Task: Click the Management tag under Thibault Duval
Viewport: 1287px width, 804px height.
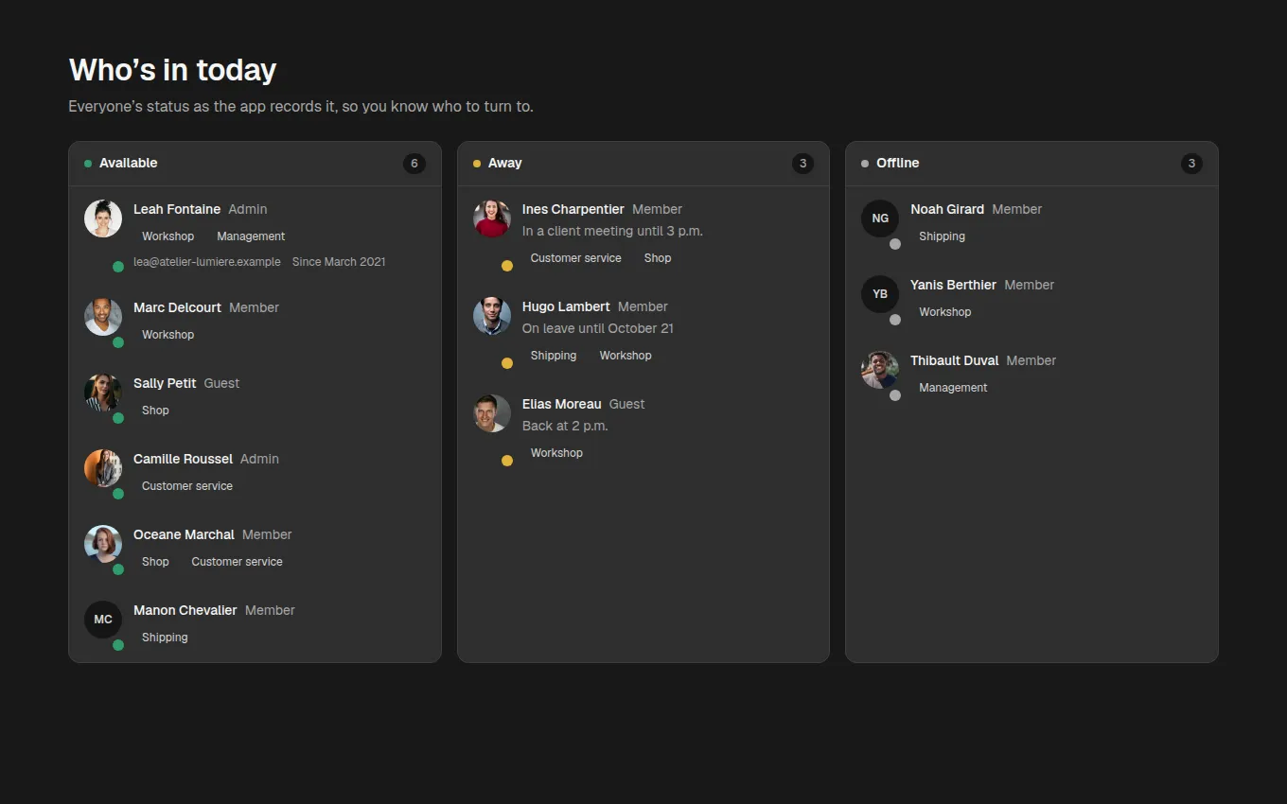Action: click(x=953, y=388)
